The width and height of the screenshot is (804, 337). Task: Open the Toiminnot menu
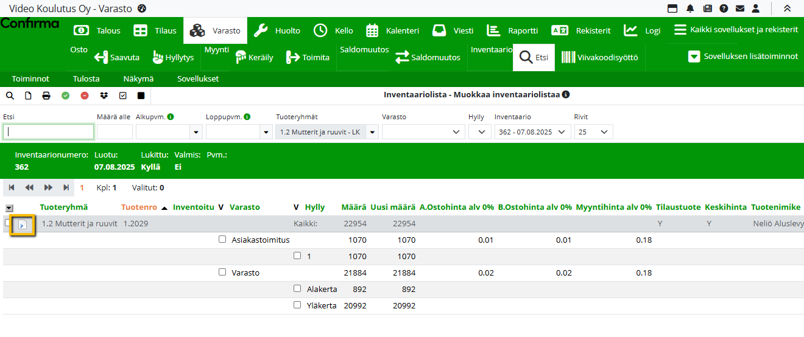click(x=30, y=79)
